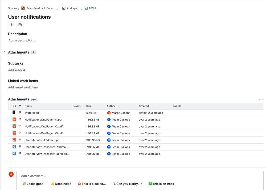Click the copy icon in the table header
The width and height of the screenshot is (266, 190).
click(x=14, y=106)
